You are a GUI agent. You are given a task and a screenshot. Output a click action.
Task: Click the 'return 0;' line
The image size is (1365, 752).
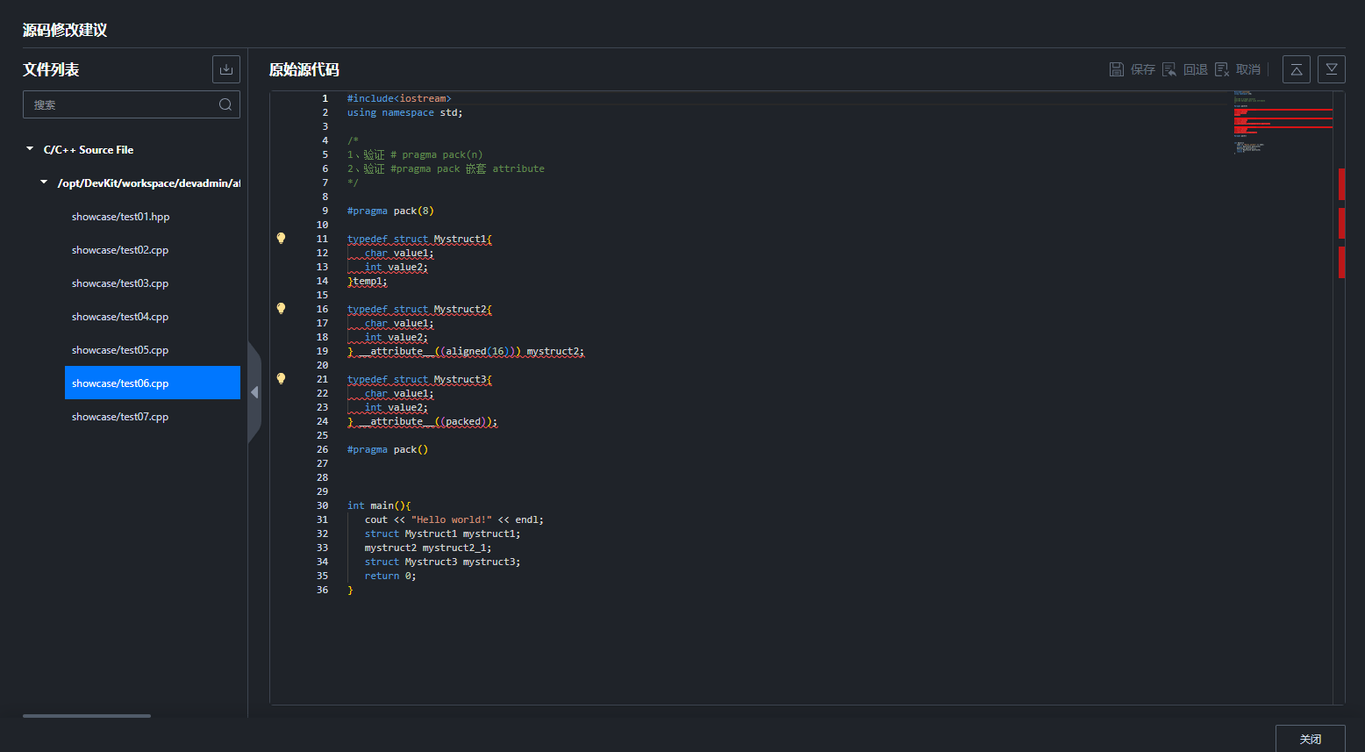[x=390, y=576]
